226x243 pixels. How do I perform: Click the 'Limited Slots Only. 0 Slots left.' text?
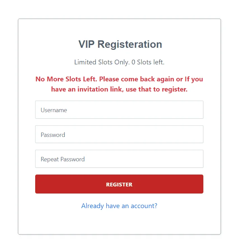119,62
